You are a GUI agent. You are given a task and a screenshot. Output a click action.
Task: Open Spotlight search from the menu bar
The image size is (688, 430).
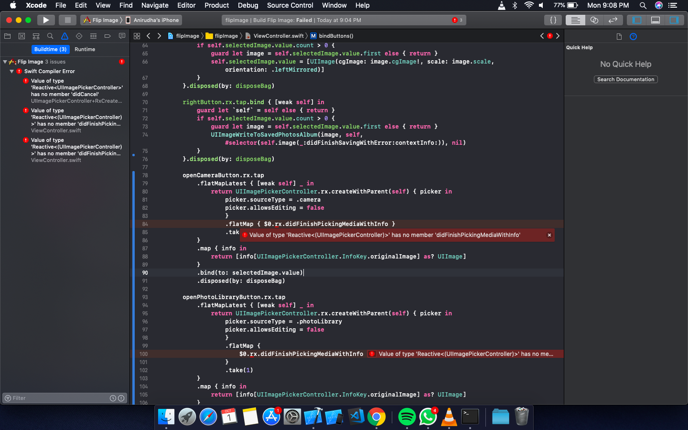[x=643, y=5]
